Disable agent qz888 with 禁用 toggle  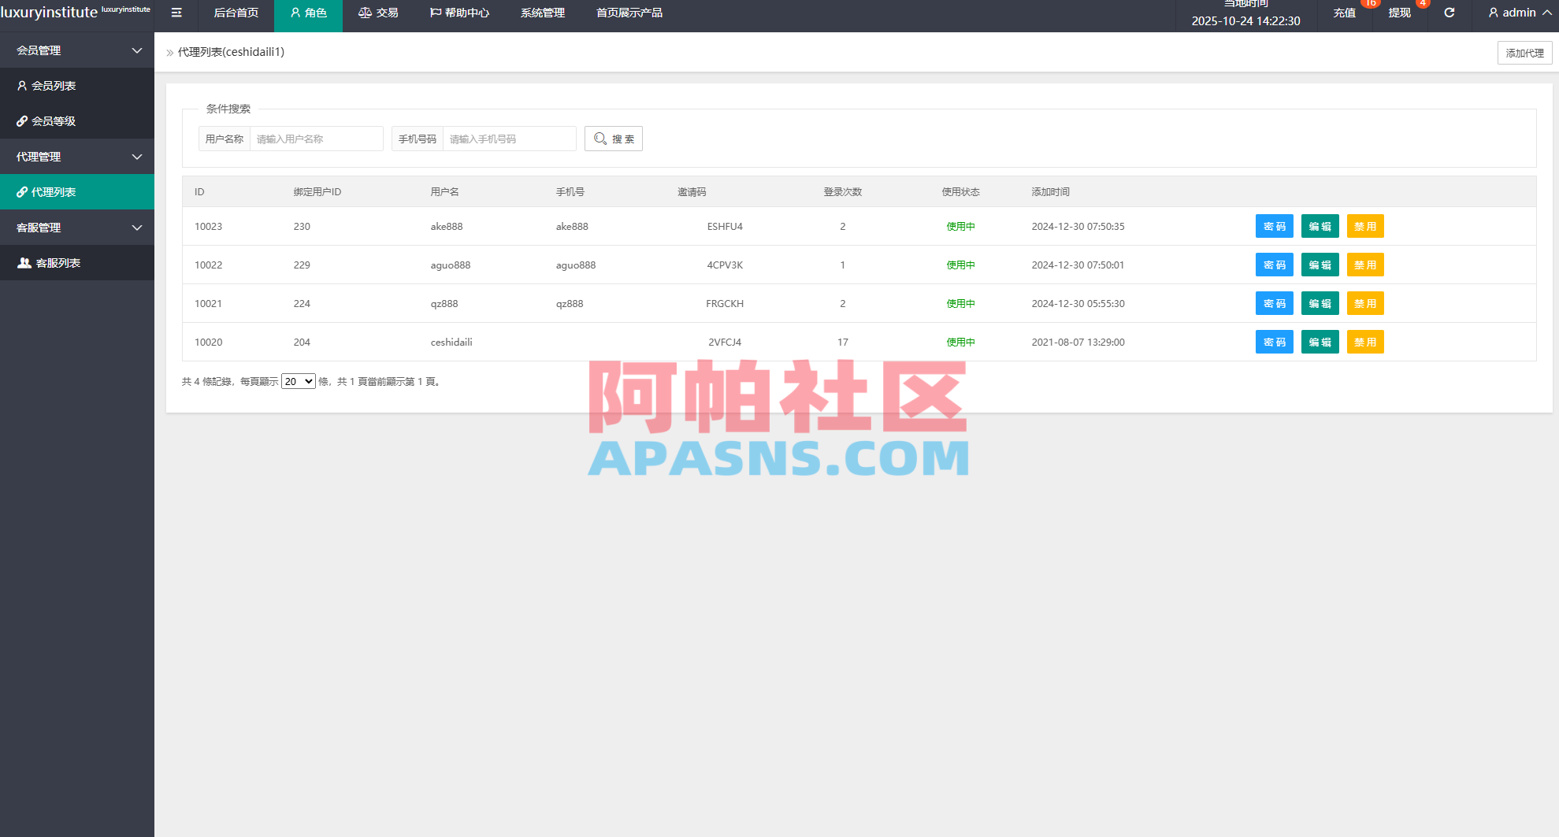(1365, 303)
